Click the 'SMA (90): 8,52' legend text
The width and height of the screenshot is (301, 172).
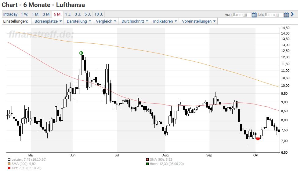click(x=161, y=159)
